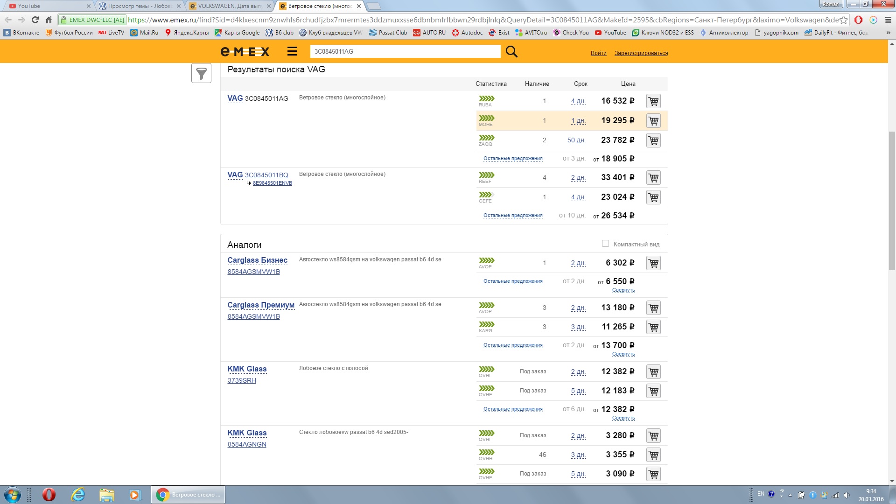
Task: Enable the Компактный вид checkbox
Action: (605, 244)
